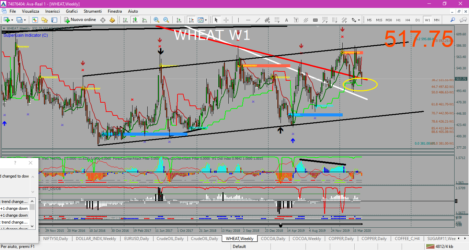The height and width of the screenshot is (250, 469).
Task: Open indicators list icon
Action: (x=201, y=20)
